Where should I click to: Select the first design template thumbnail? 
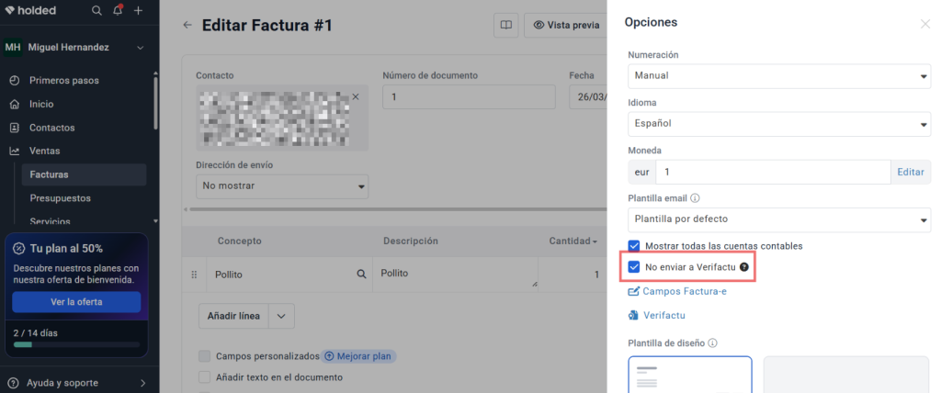(x=690, y=375)
